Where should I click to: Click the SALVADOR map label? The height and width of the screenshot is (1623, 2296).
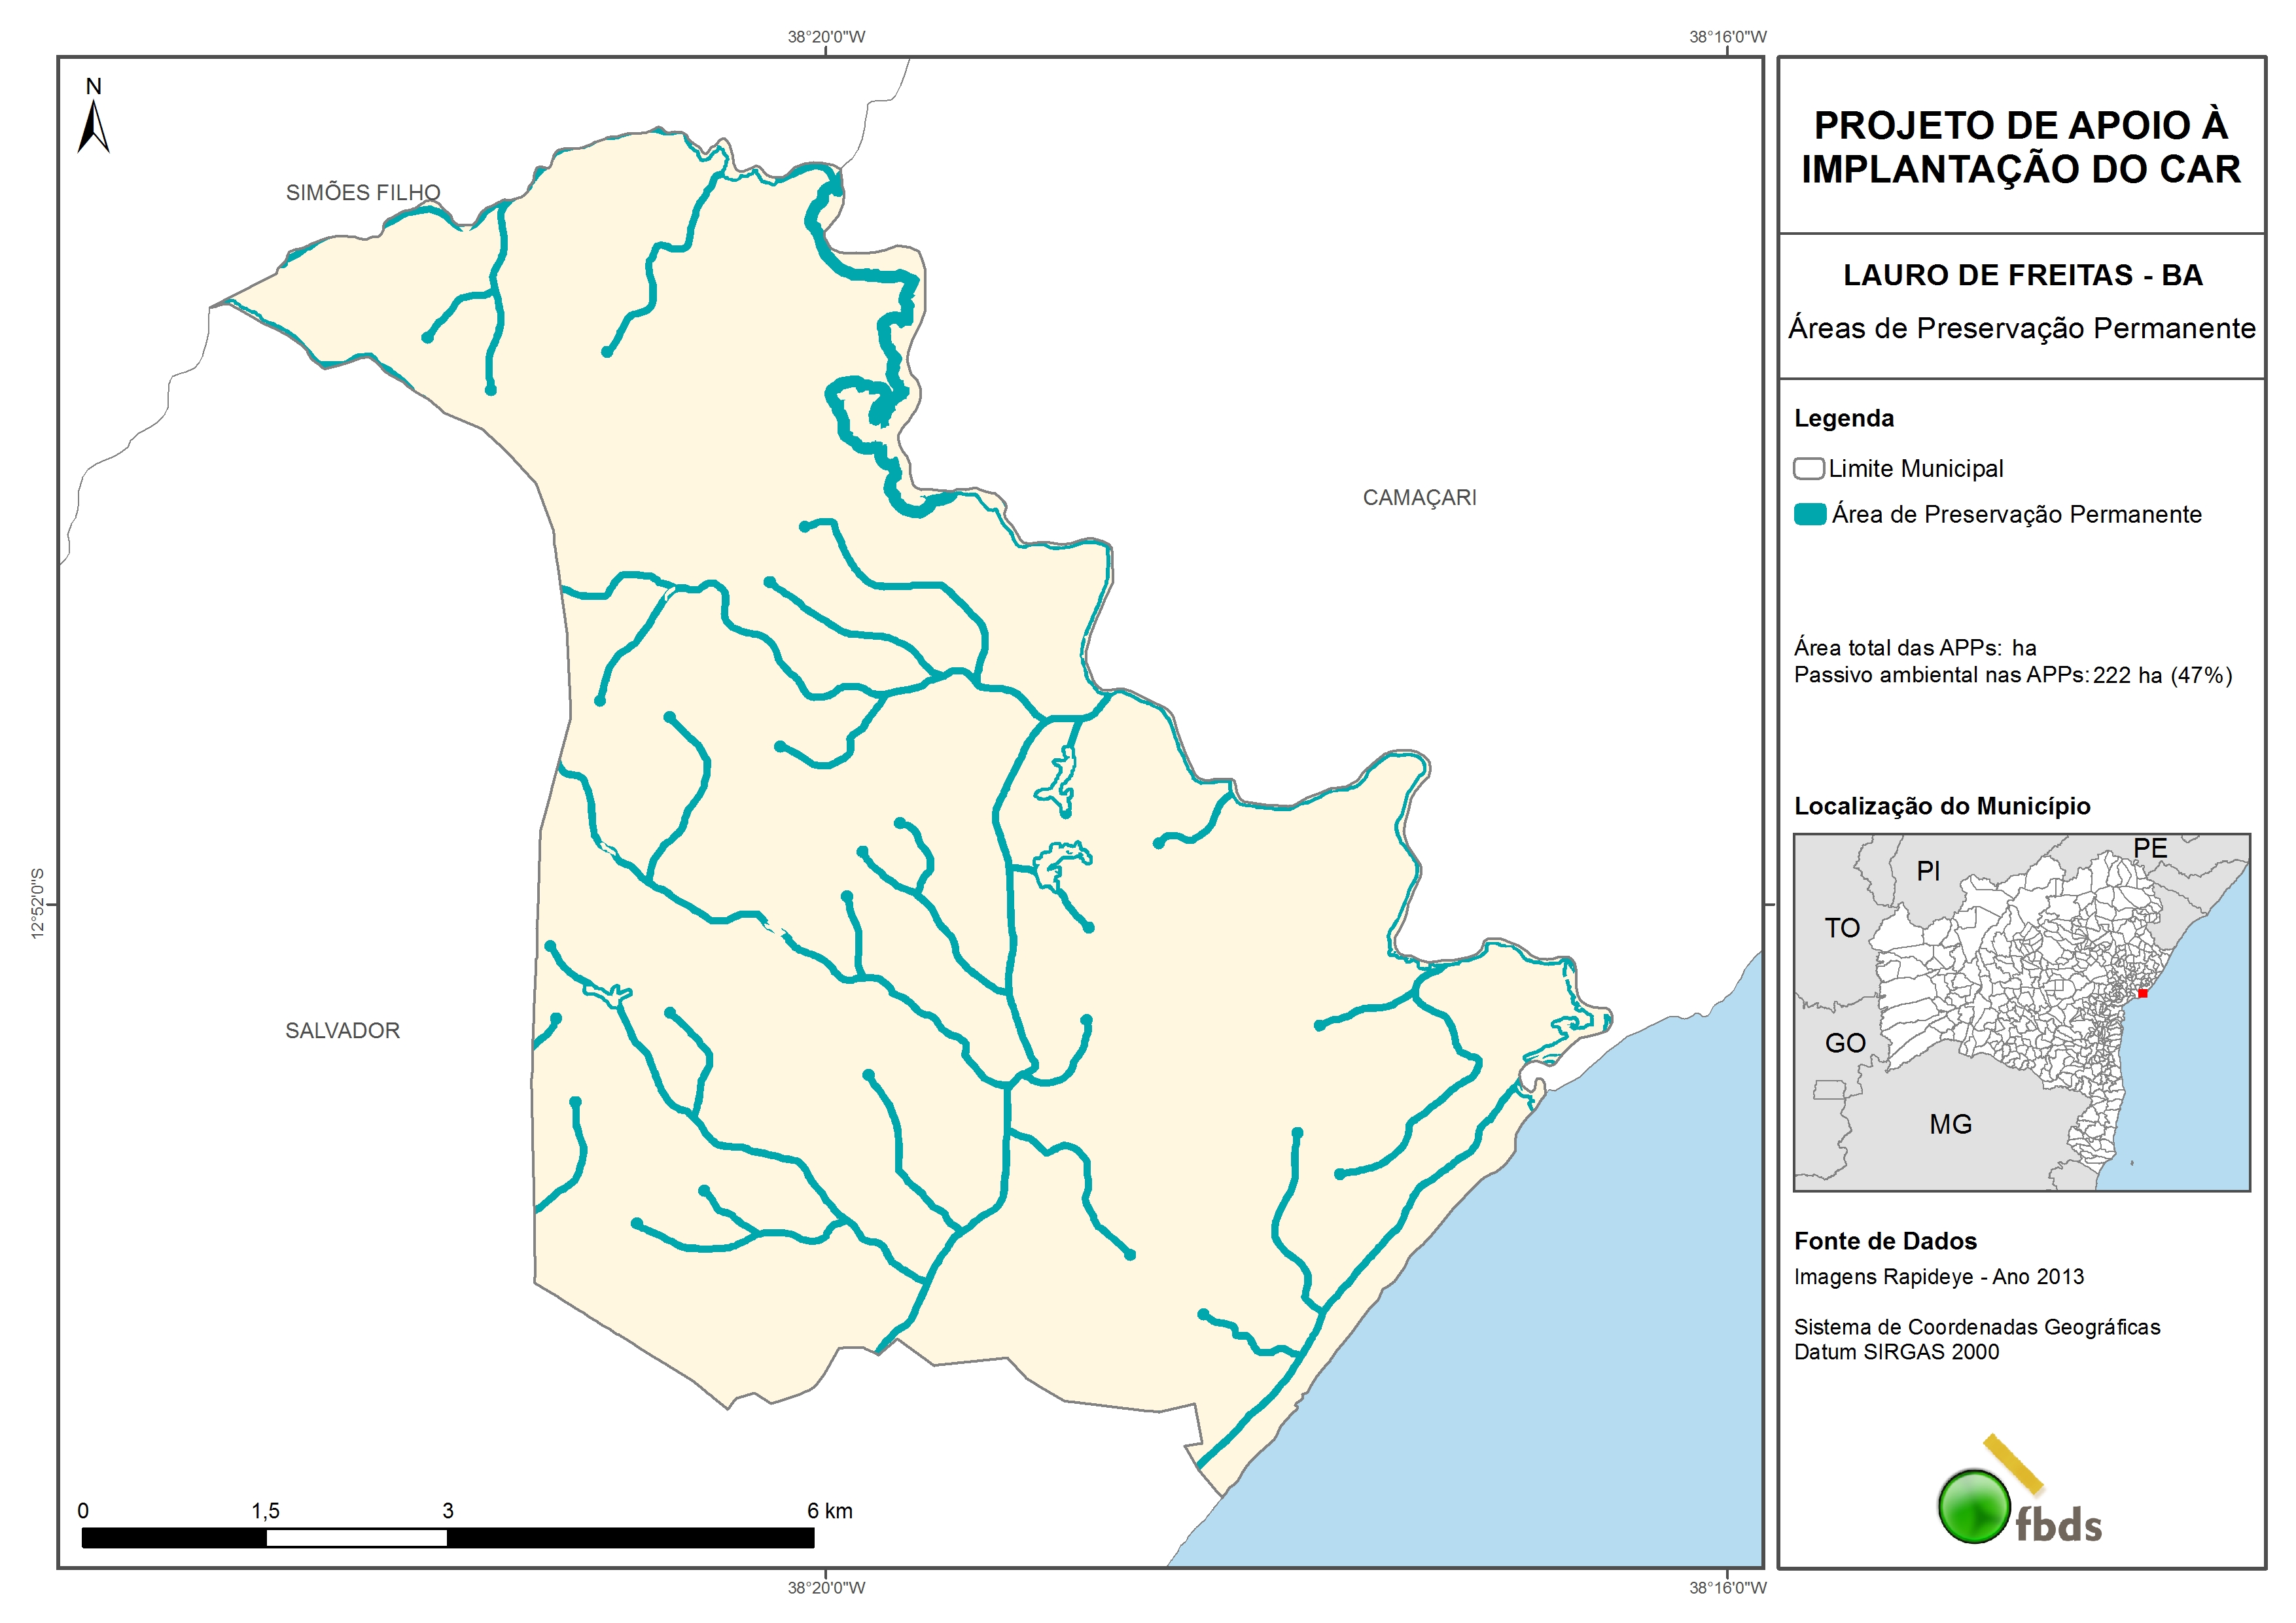pyautogui.click(x=342, y=1031)
